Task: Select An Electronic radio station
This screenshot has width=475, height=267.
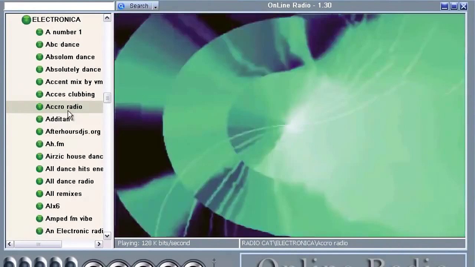Action: [x=74, y=231]
